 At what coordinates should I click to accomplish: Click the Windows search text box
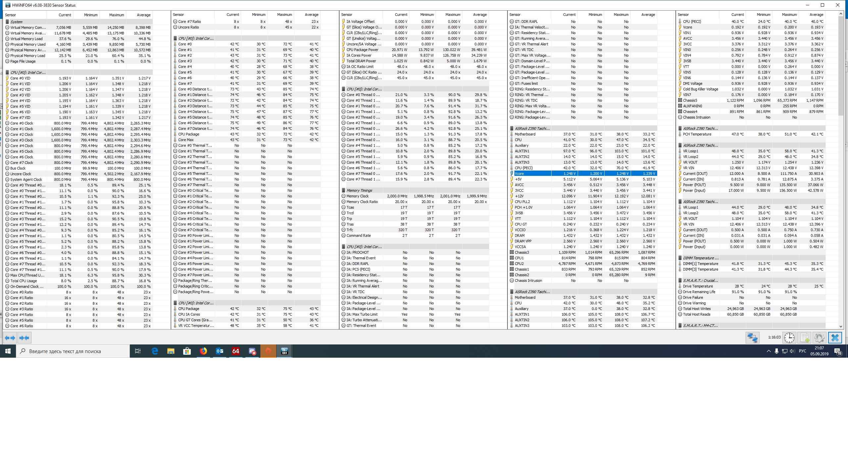pyautogui.click(x=73, y=351)
